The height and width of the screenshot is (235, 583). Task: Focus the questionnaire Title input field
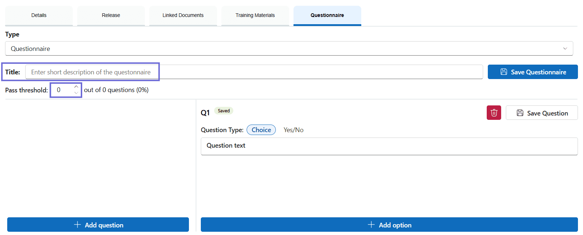254,72
